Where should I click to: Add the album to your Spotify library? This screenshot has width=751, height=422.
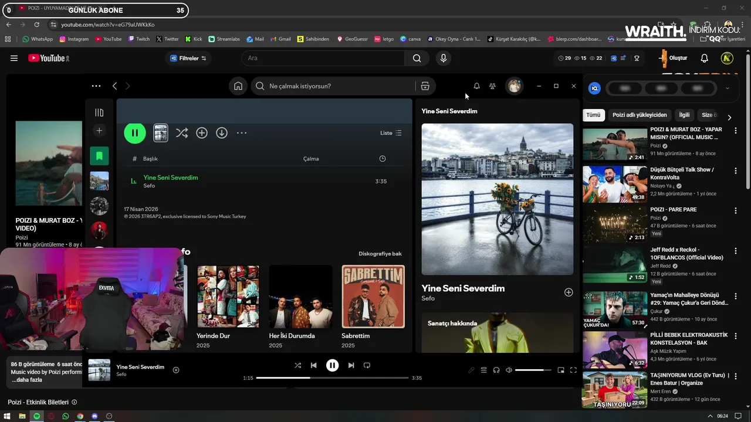tap(202, 133)
